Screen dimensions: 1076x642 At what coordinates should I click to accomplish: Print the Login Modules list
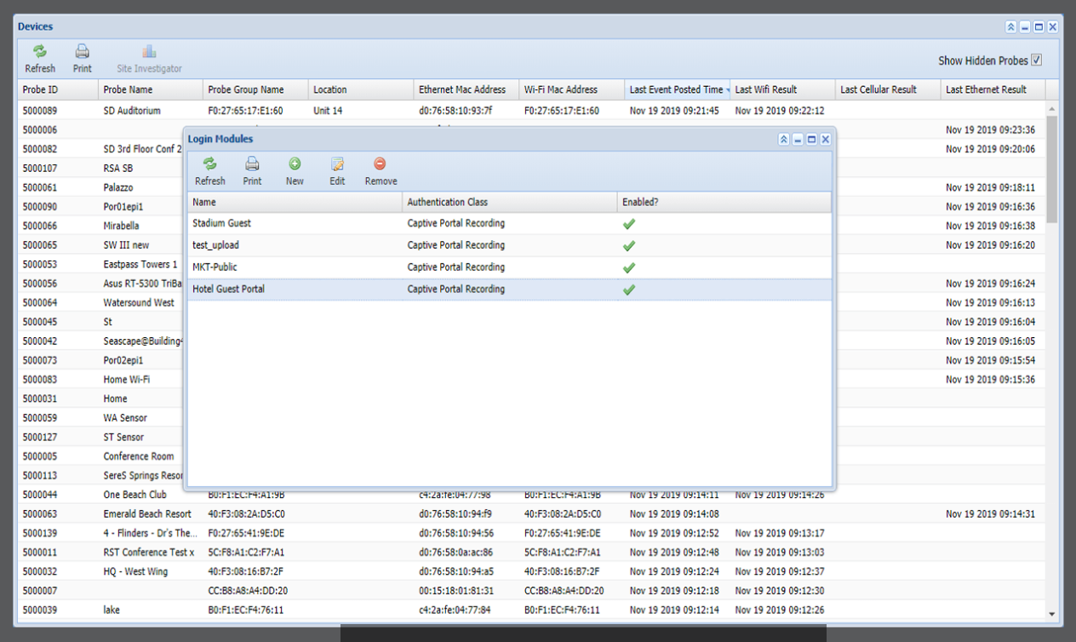(x=252, y=171)
